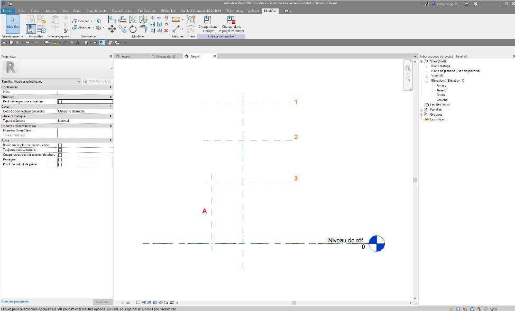
Task: Enable Basée sur le plan de construction
Action: [60, 145]
